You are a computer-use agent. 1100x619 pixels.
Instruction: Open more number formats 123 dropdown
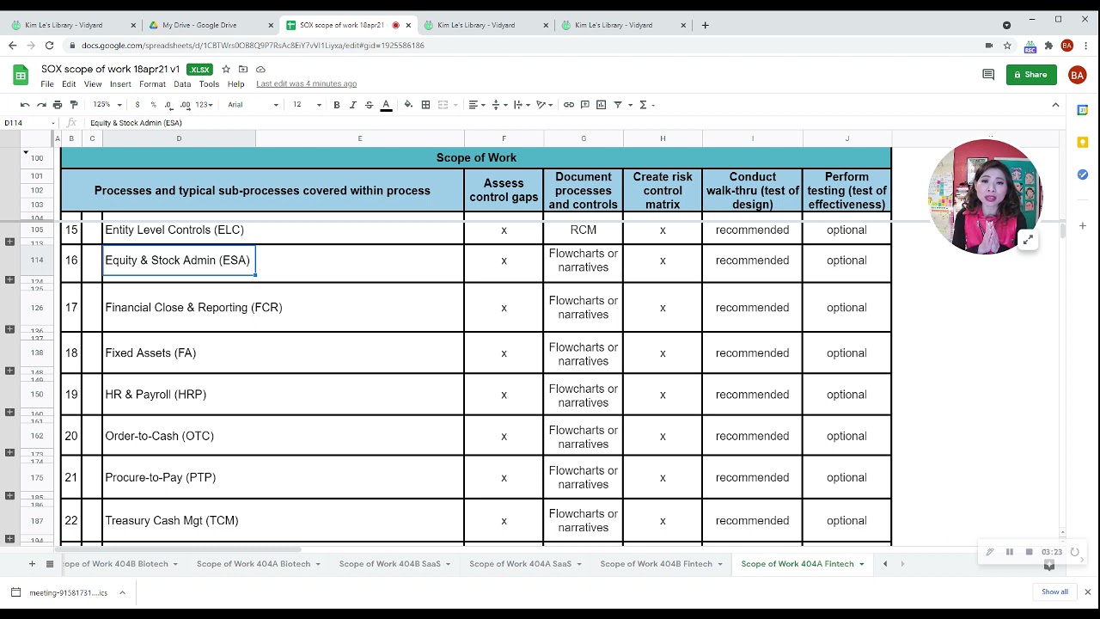[x=204, y=105]
